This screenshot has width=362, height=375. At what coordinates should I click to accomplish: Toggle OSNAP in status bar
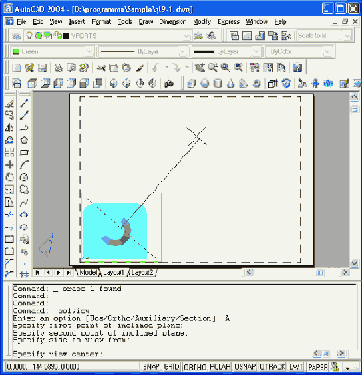point(245,367)
